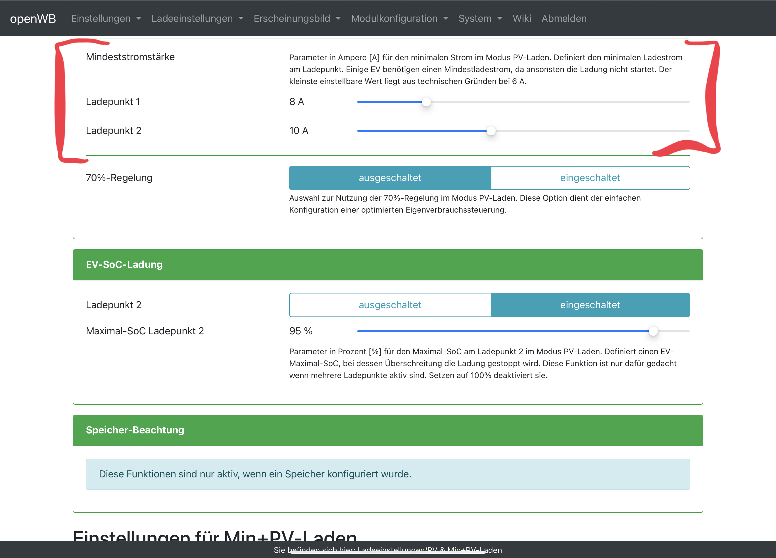Set 70%-Regelung to eingeschaltet
Image resolution: width=776 pixels, height=558 pixels.
(x=590, y=178)
